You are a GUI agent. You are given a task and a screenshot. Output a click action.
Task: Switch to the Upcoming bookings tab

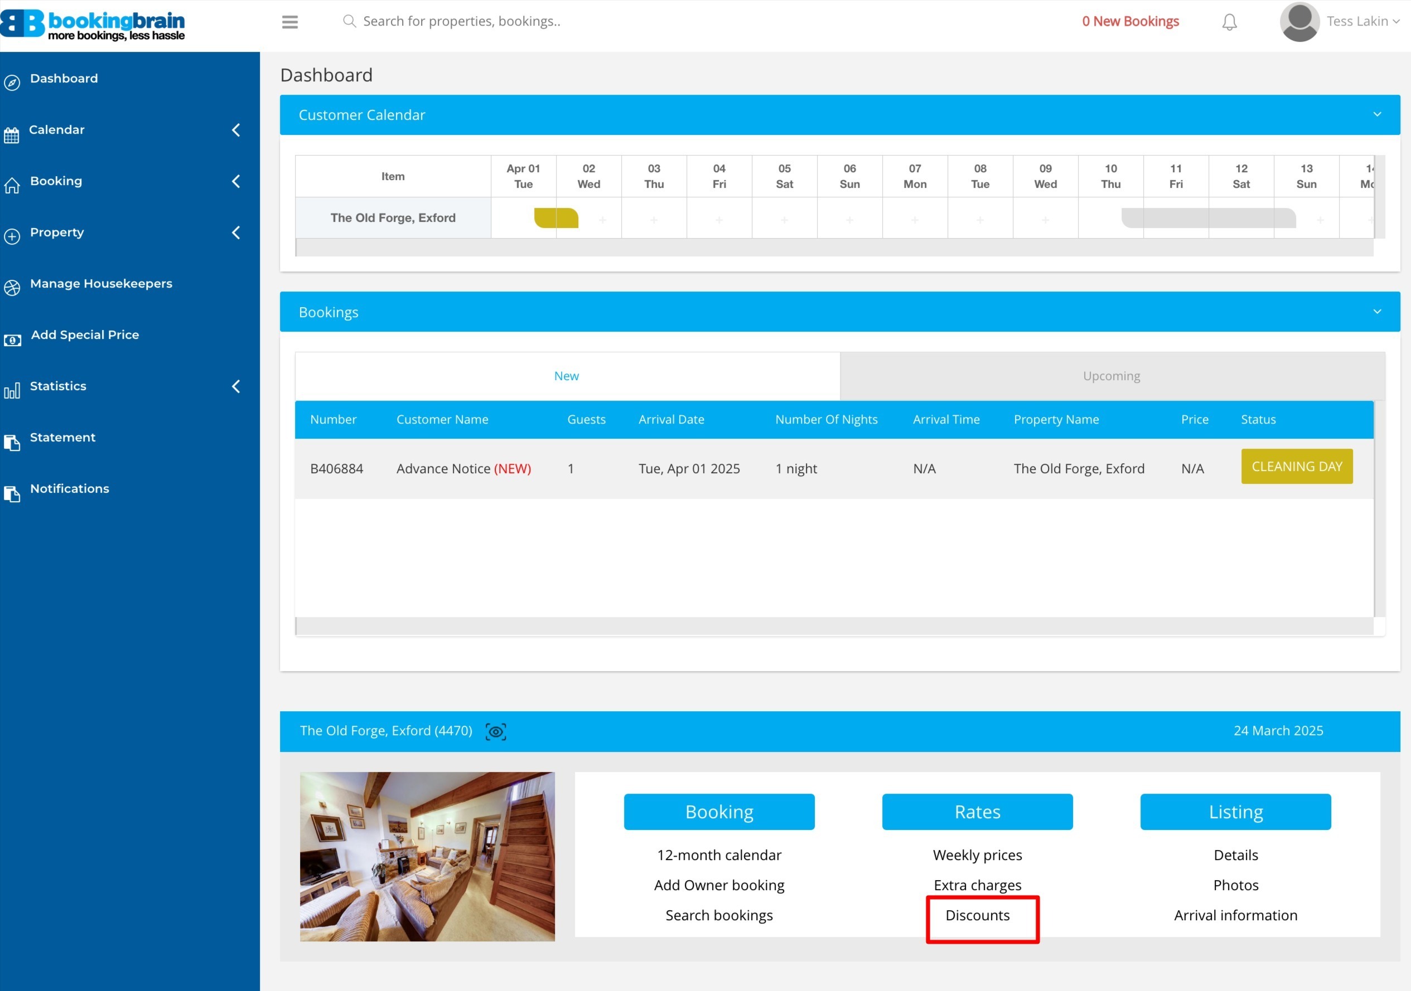(x=1111, y=376)
